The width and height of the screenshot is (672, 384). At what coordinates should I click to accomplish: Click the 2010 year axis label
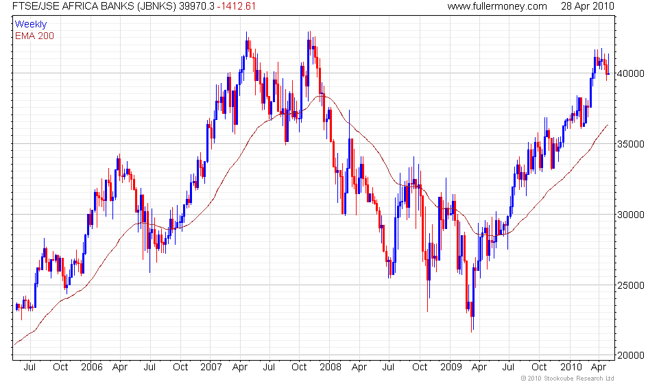[x=571, y=368]
